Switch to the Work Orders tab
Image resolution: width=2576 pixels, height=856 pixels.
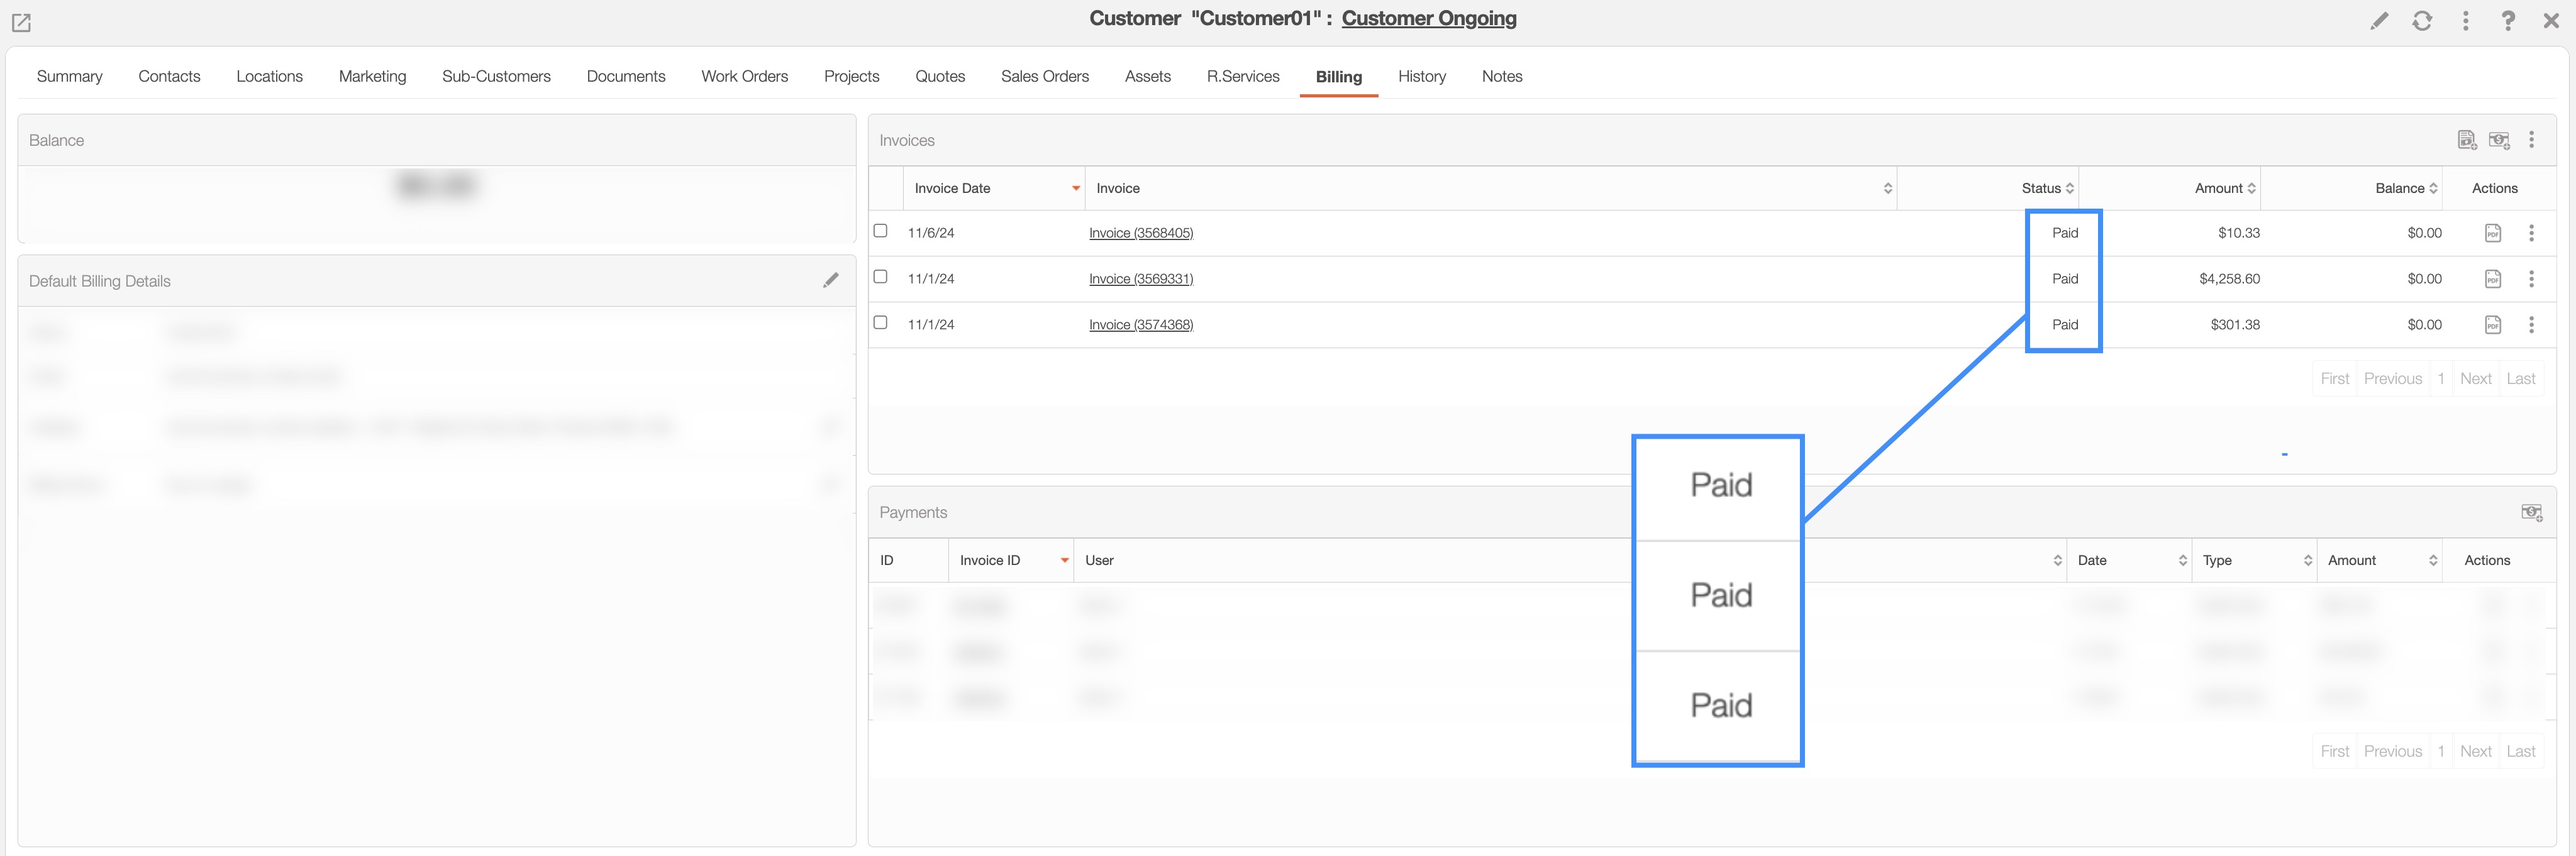(x=744, y=76)
